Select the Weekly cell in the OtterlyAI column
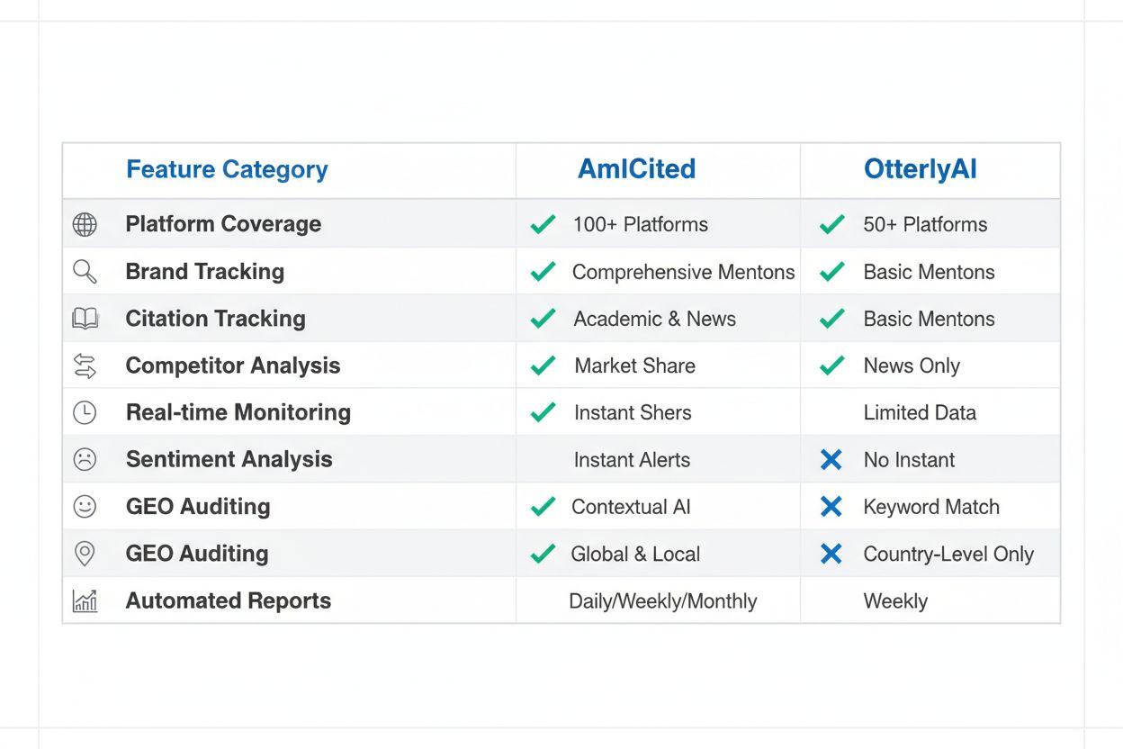Viewport: 1123px width, 749px height. tap(895, 600)
